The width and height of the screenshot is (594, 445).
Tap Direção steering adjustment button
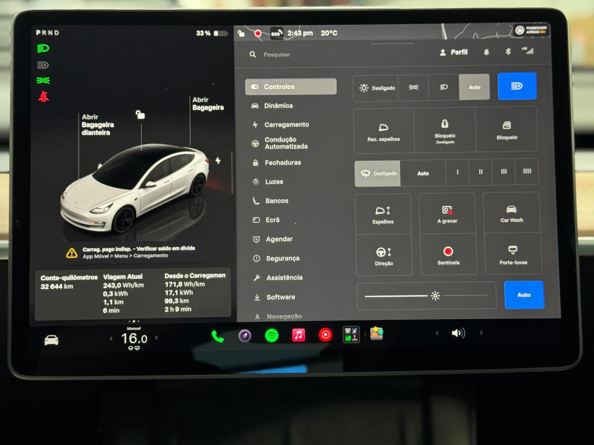click(x=384, y=256)
